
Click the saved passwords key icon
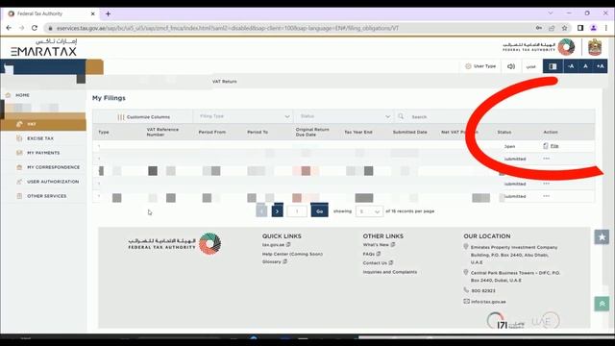tap(539, 28)
